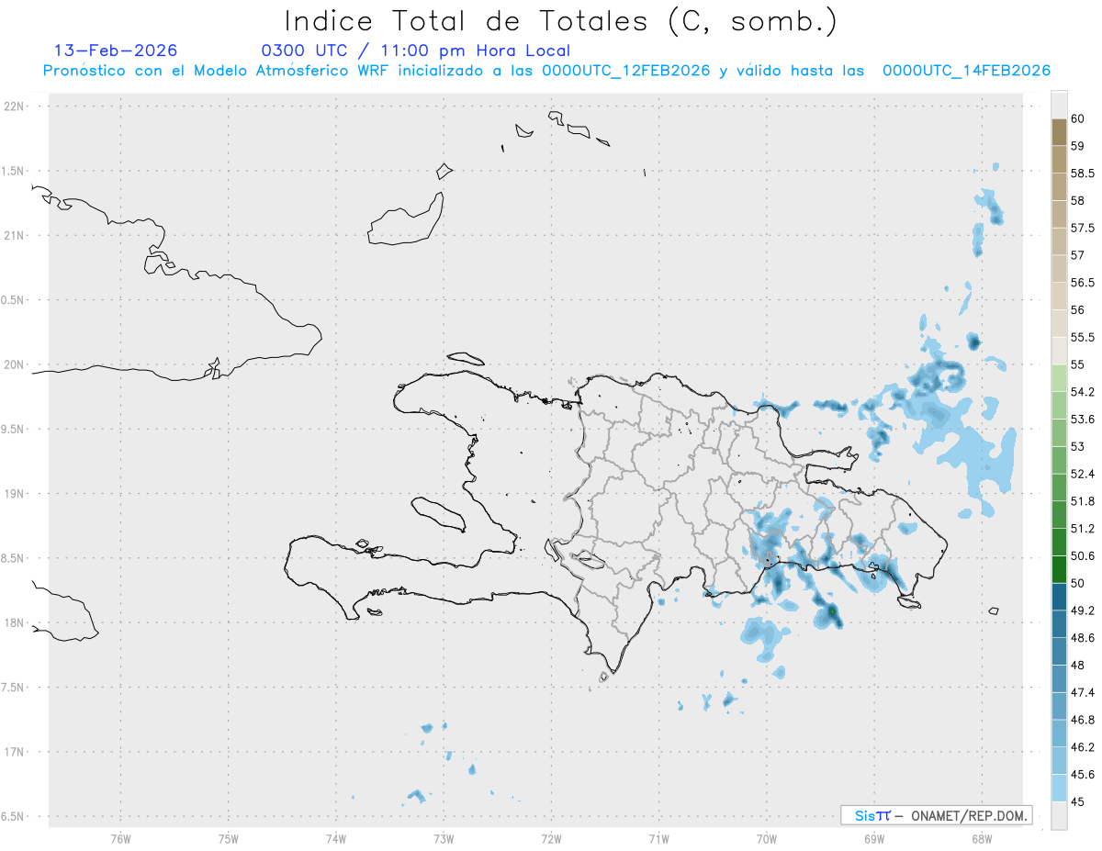Image resolution: width=1102 pixels, height=851 pixels.
Task: Click the color bar label '55.5'
Action: coord(1083,337)
